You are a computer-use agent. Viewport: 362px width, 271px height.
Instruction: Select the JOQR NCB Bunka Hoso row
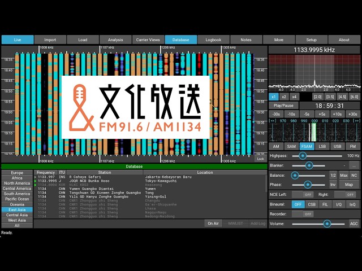[x=150, y=181]
